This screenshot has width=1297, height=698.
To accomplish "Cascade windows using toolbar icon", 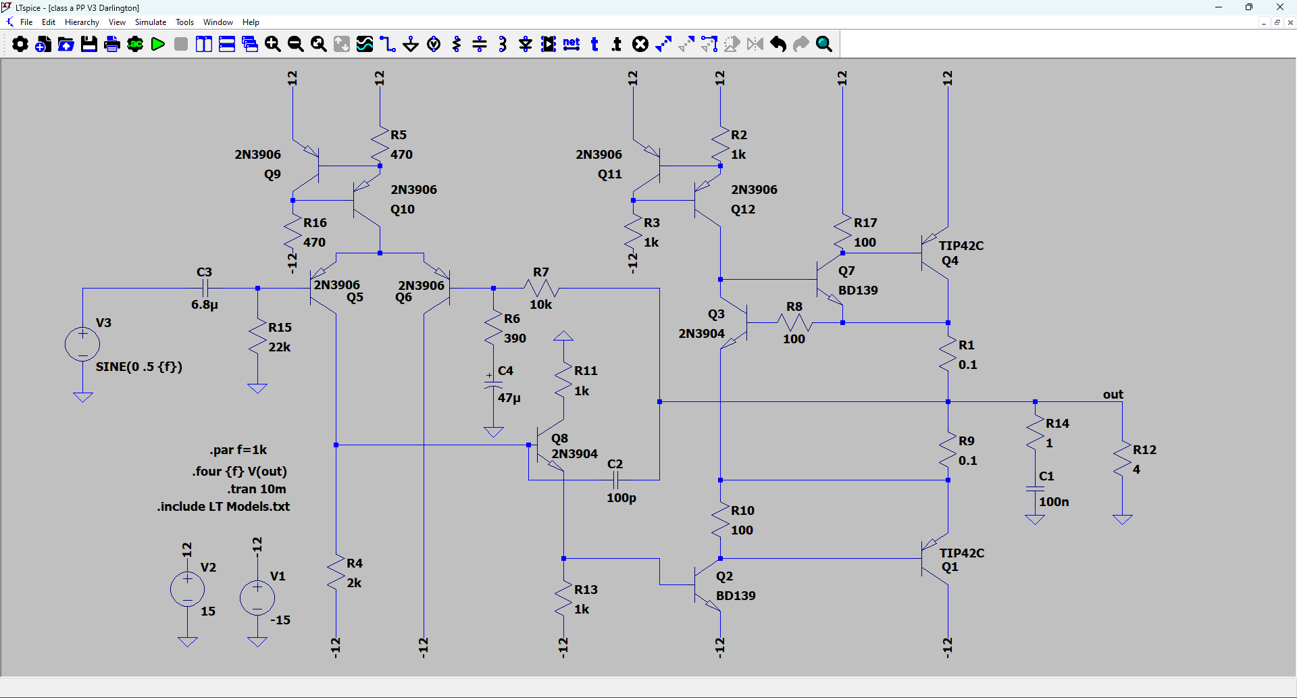I will [250, 45].
